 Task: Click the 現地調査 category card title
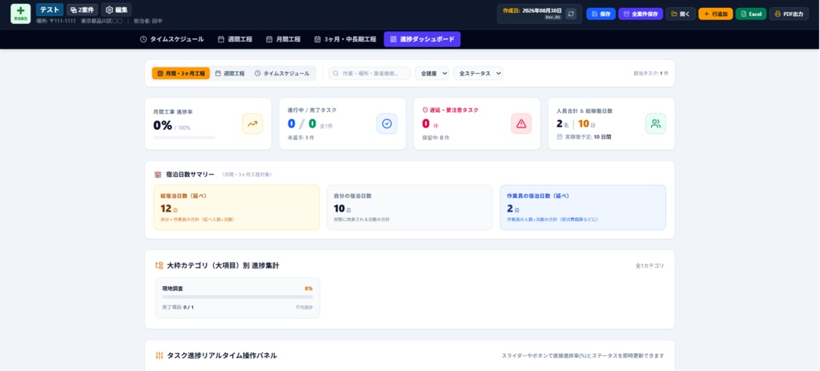tap(173, 288)
